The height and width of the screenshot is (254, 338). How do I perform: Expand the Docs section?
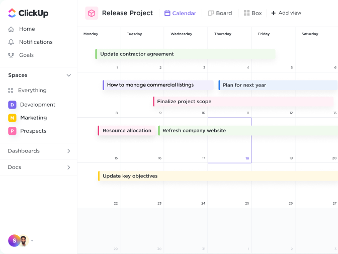coord(69,167)
